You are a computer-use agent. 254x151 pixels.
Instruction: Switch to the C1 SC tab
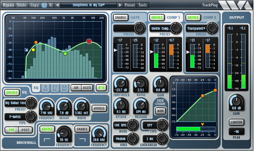tap(55, 87)
